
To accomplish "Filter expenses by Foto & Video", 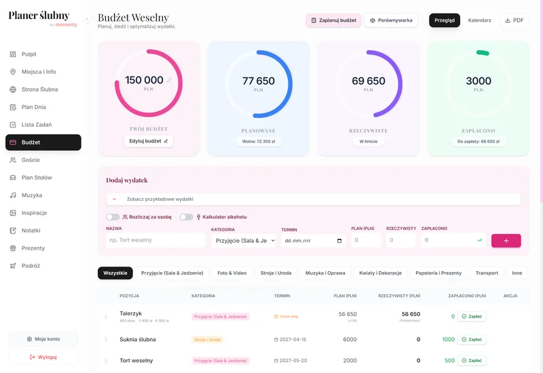I will 231,273.
